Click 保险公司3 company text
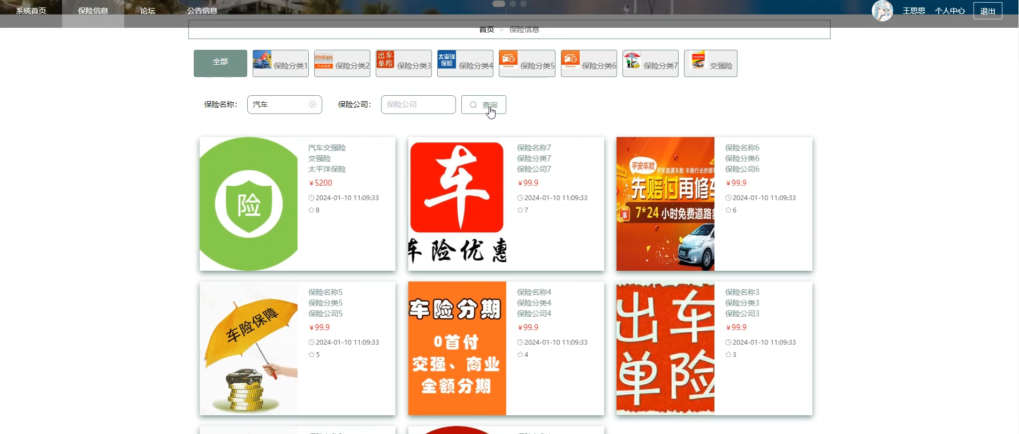Image resolution: width=1019 pixels, height=434 pixels. [x=742, y=314]
